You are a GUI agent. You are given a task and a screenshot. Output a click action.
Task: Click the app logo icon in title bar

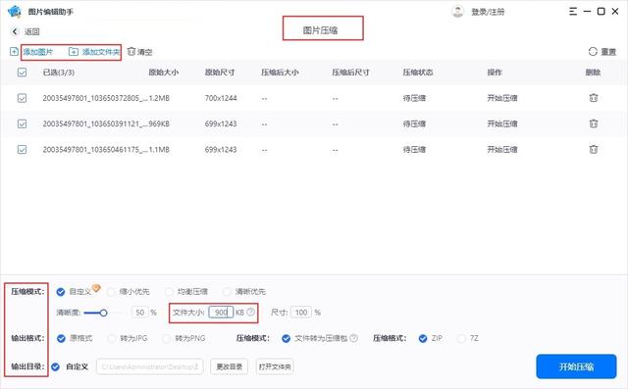pyautogui.click(x=15, y=12)
